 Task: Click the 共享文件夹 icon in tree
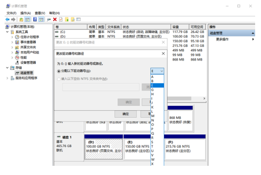click(x=17, y=47)
